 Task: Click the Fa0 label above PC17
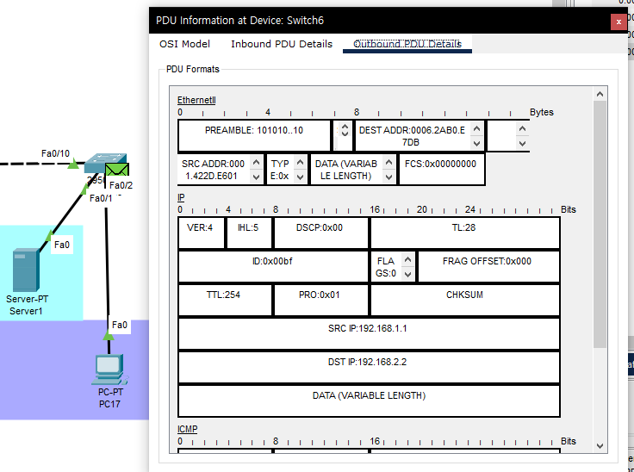click(x=119, y=325)
